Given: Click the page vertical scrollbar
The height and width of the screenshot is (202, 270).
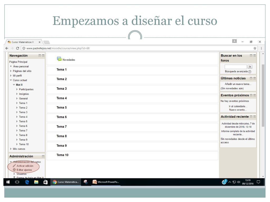Looking at the screenshot, I should (263, 95).
